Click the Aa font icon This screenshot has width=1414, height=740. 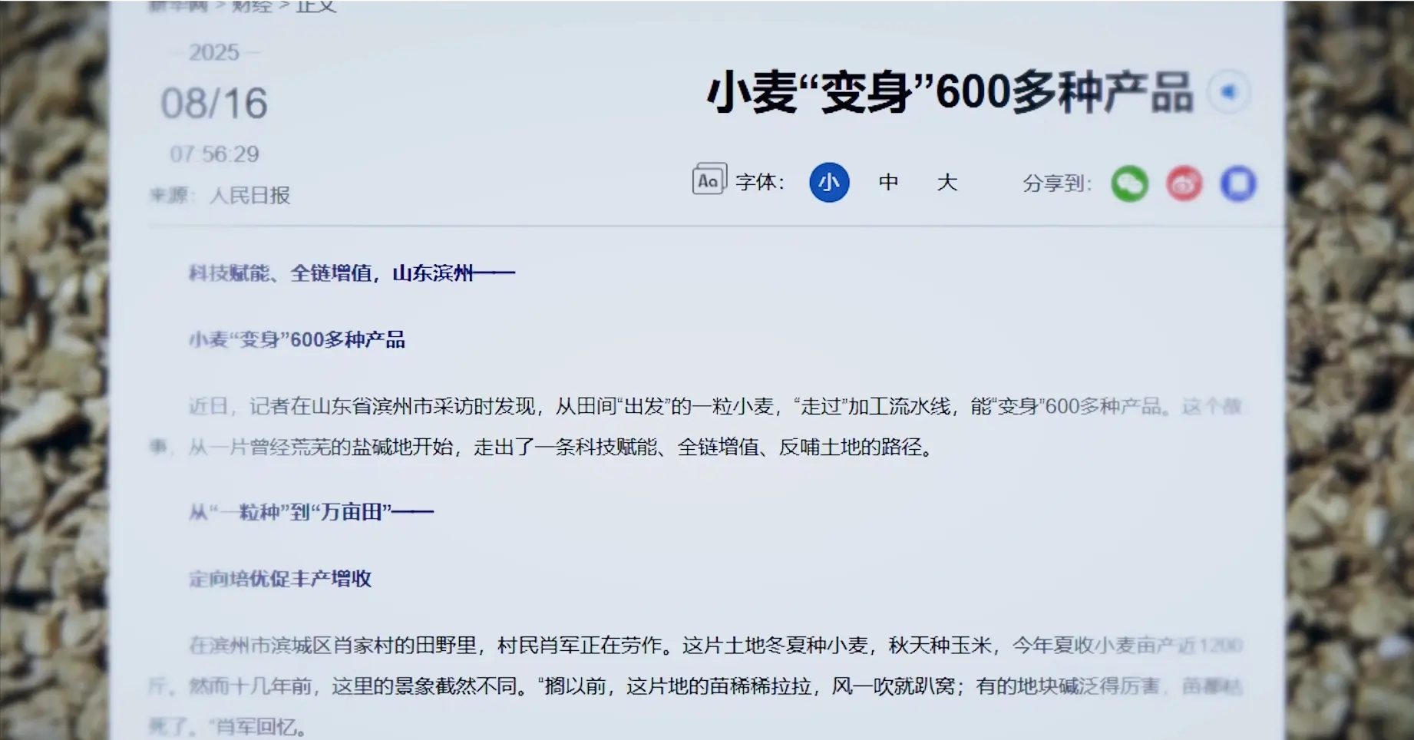709,180
